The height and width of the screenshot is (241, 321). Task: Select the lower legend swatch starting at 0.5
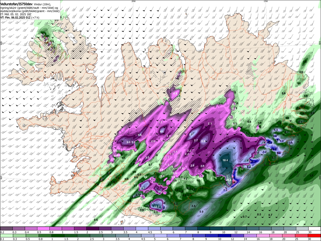pos(32,235)
